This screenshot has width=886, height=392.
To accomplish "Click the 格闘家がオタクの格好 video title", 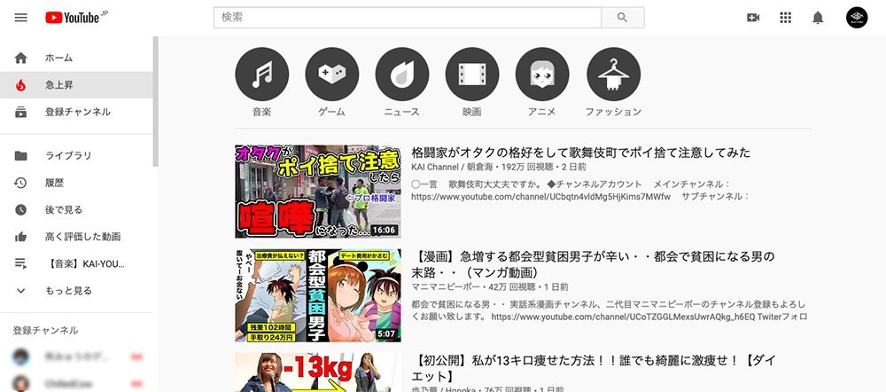I will [x=581, y=153].
